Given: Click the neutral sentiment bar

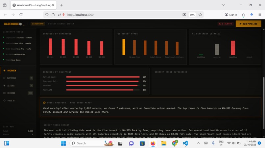Looking at the screenshot, I should click(217, 49).
